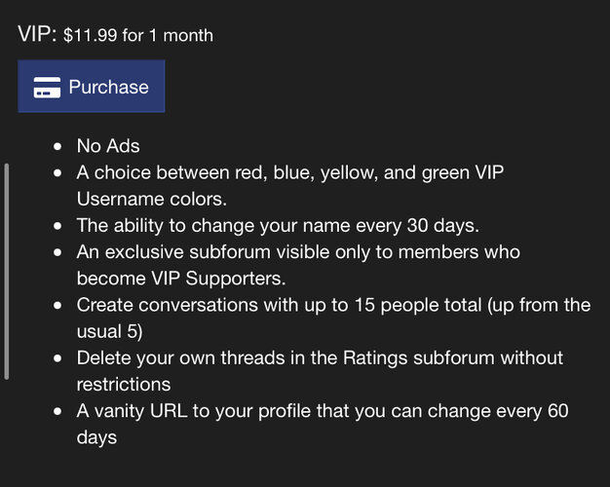Click the word "restrictions"
Screen dimensions: 610x487
pos(124,385)
